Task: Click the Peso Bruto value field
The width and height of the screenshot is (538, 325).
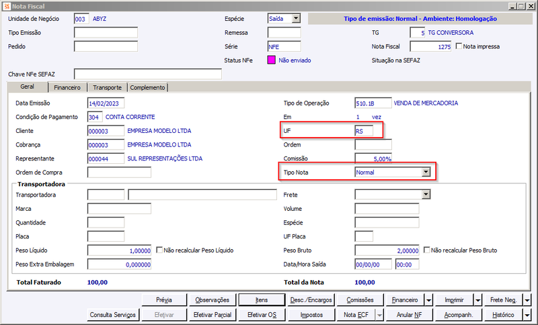Action: [387, 250]
